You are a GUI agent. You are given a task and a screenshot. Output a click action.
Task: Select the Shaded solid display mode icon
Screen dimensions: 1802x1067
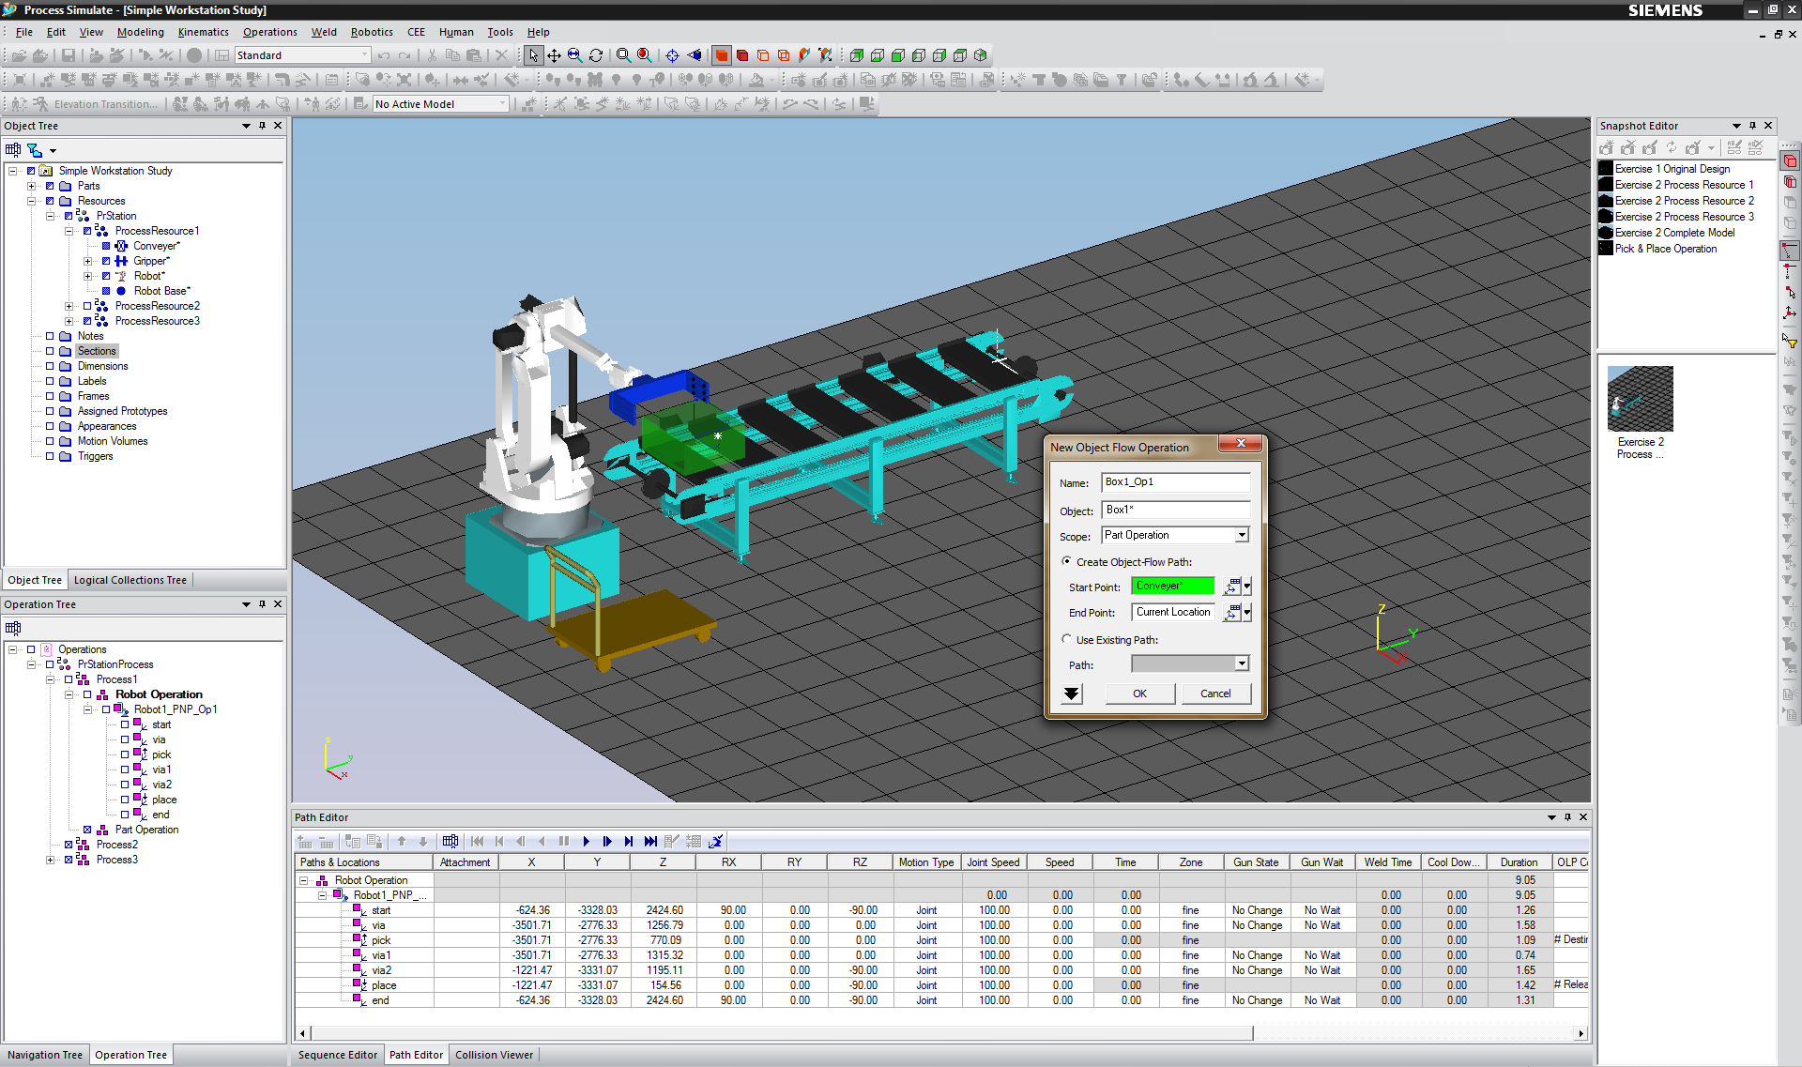[x=722, y=55]
